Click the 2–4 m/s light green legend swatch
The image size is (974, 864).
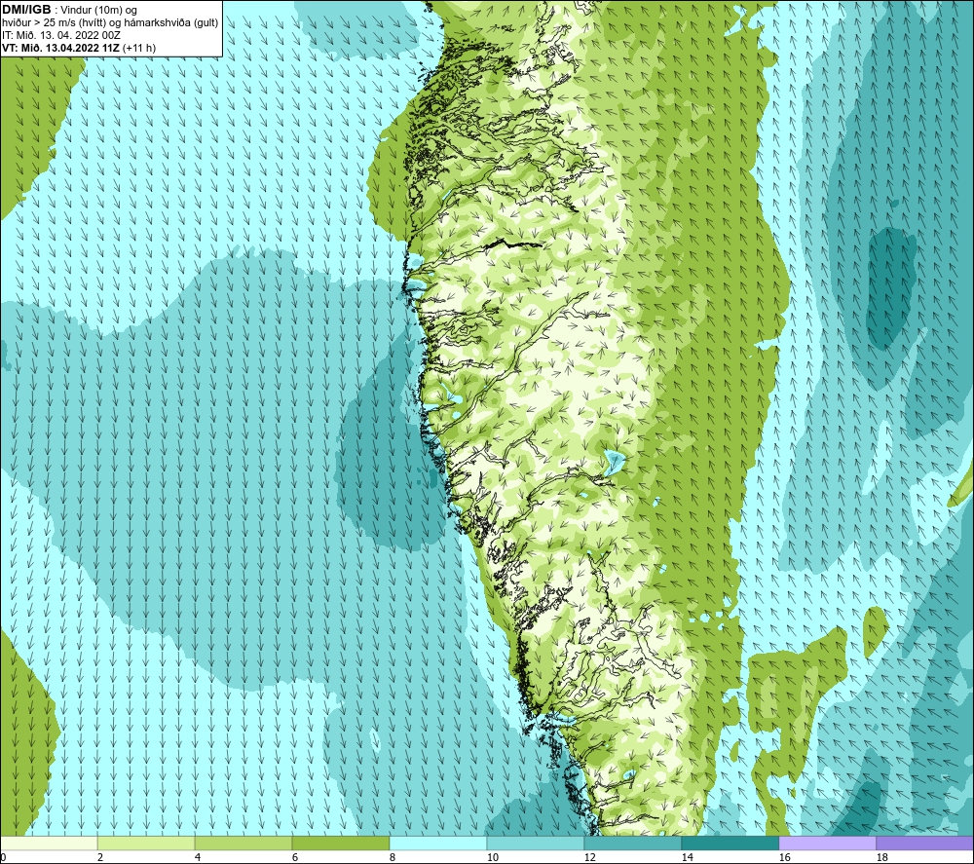point(146,843)
